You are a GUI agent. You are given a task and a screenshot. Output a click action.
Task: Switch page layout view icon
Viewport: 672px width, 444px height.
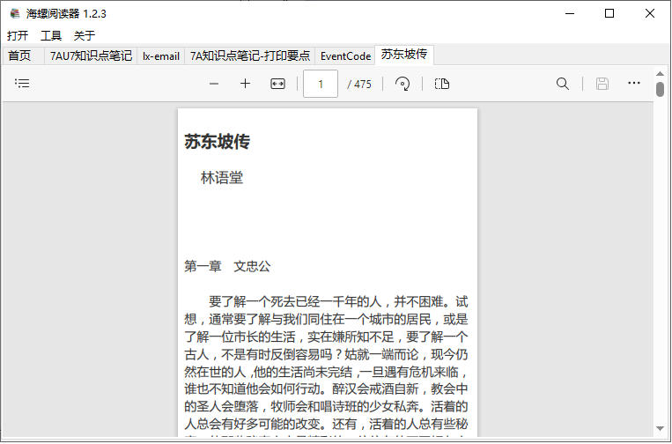tap(442, 84)
